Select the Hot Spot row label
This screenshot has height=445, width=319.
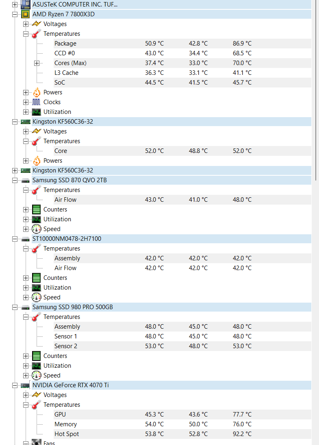(x=67, y=434)
